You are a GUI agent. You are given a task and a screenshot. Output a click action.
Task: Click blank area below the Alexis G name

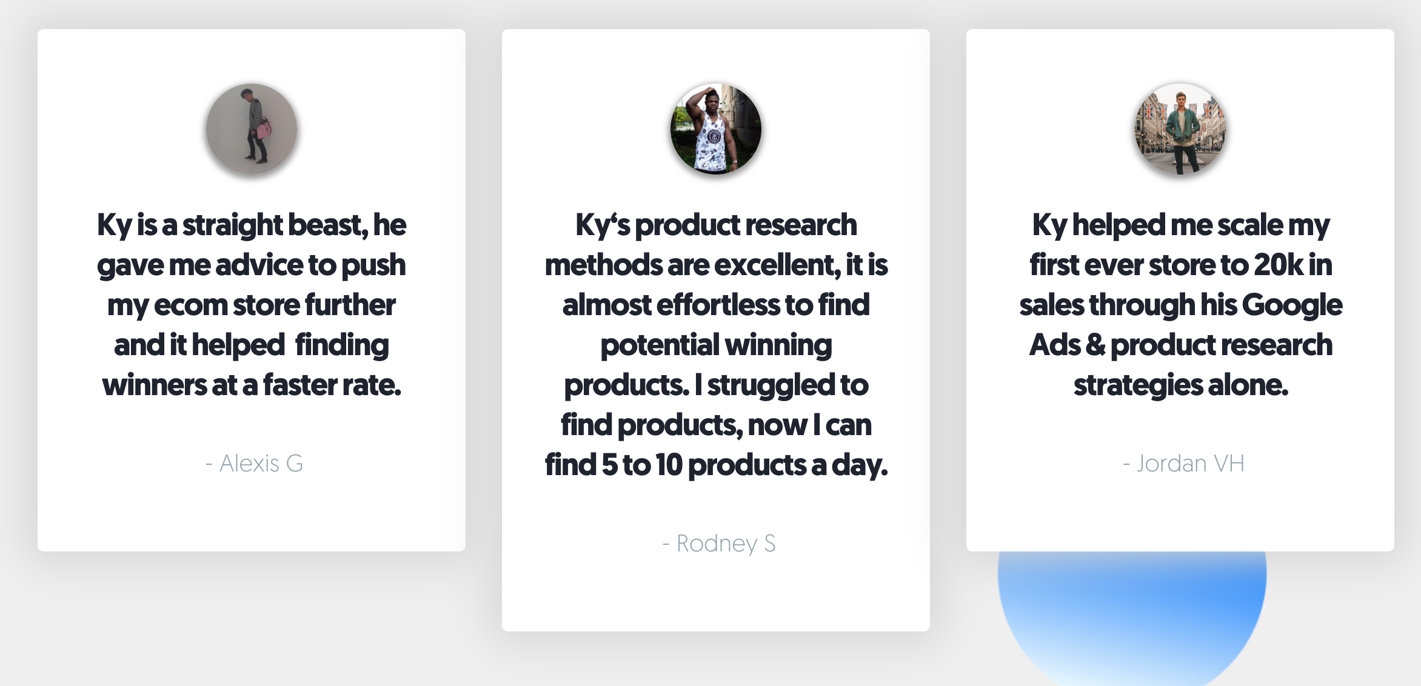point(252,515)
